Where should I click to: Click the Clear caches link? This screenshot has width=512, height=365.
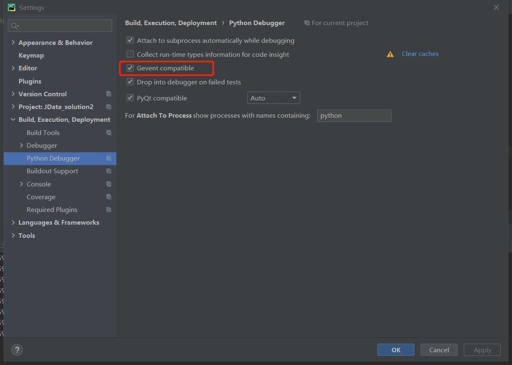pyautogui.click(x=420, y=54)
